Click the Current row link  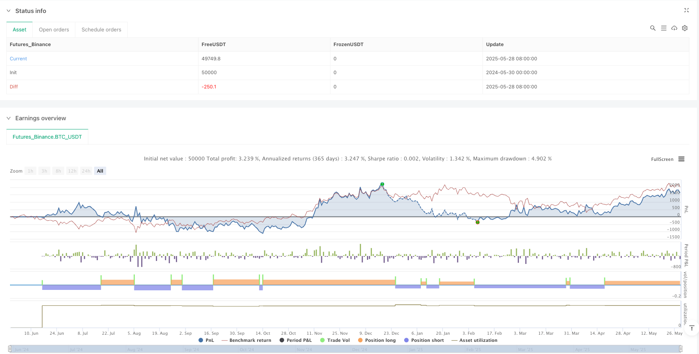pos(18,59)
